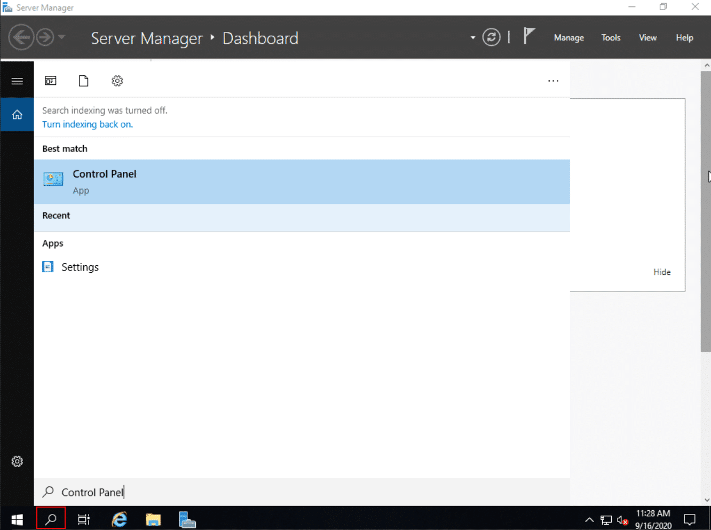Select the Apps filter icon in search
The width and height of the screenshot is (711, 530).
point(51,81)
